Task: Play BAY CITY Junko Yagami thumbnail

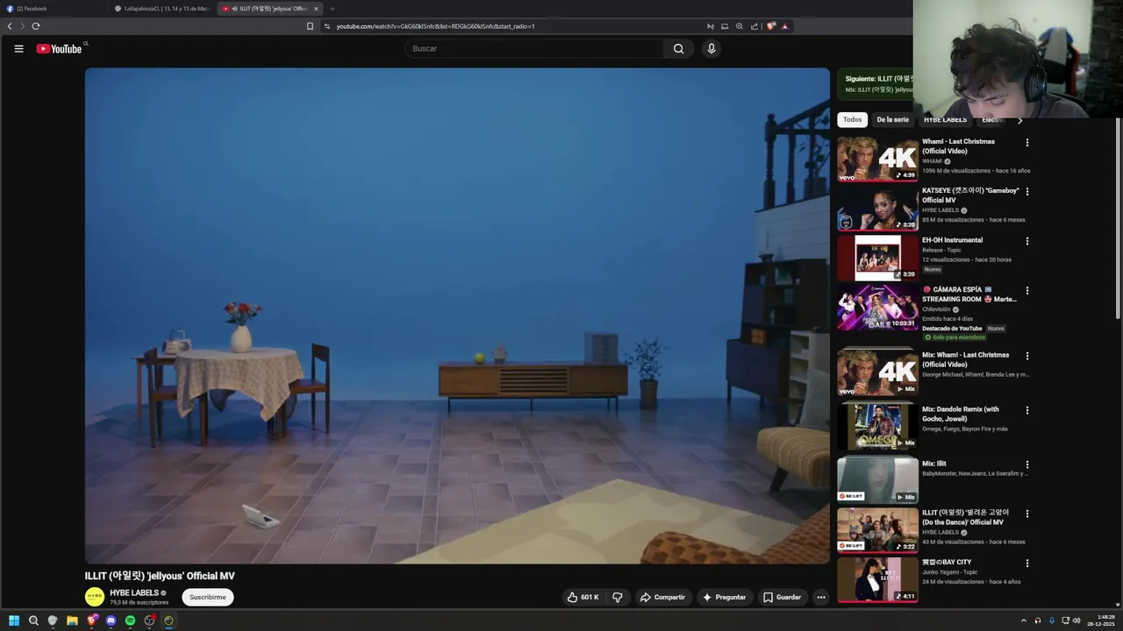Action: coord(877,580)
